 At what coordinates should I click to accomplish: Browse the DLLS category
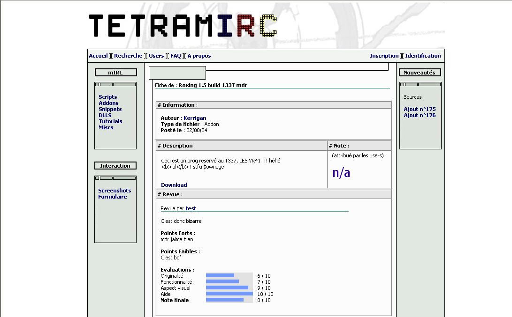tap(105, 115)
